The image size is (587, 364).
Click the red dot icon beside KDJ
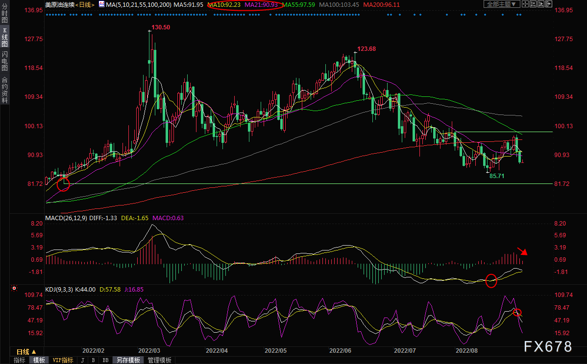click(14, 288)
